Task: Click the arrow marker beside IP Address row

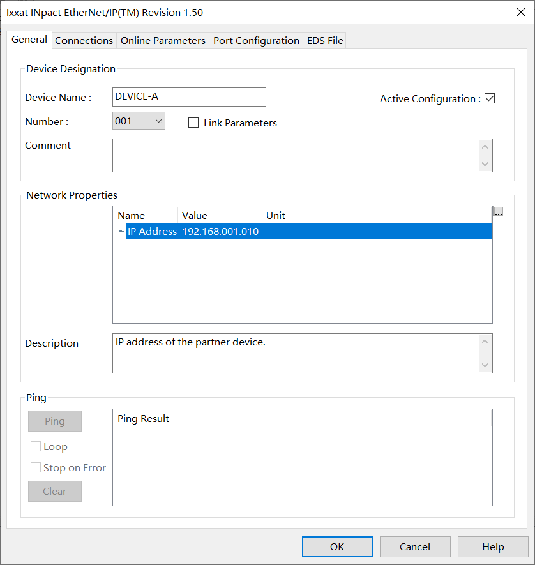Action: point(121,232)
